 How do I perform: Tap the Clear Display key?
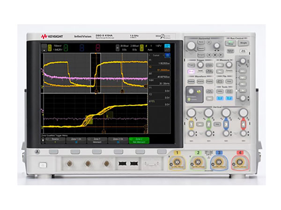[209, 91]
